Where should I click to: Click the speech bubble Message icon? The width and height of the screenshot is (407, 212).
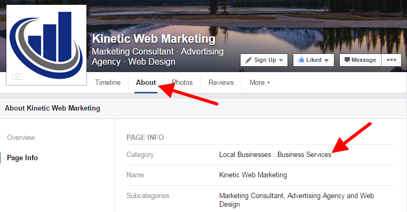tap(347, 60)
